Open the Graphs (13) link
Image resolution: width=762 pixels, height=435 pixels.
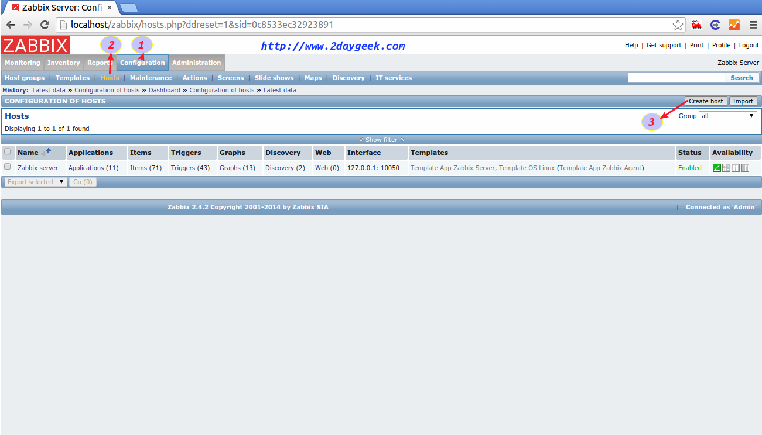(230, 168)
